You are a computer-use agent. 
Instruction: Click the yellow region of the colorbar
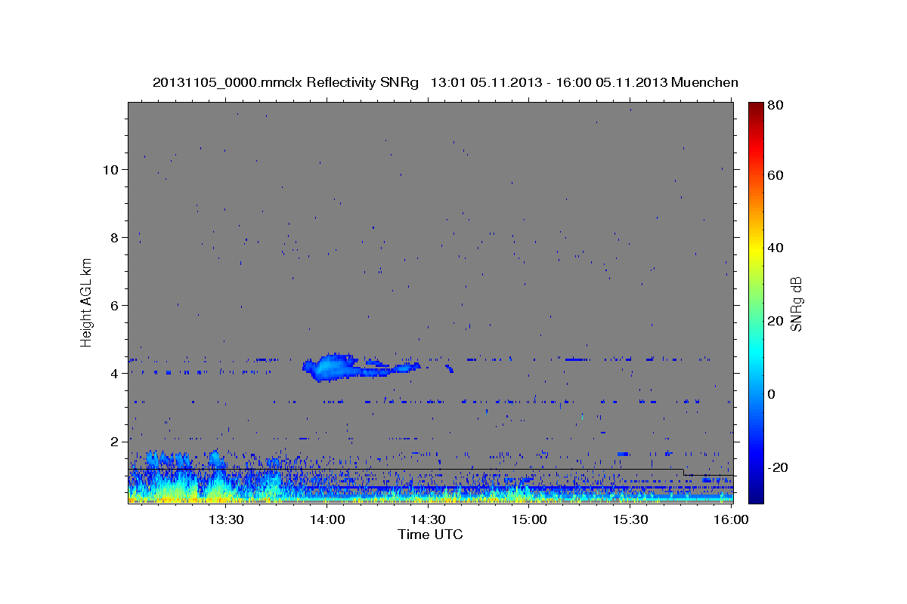(x=756, y=249)
